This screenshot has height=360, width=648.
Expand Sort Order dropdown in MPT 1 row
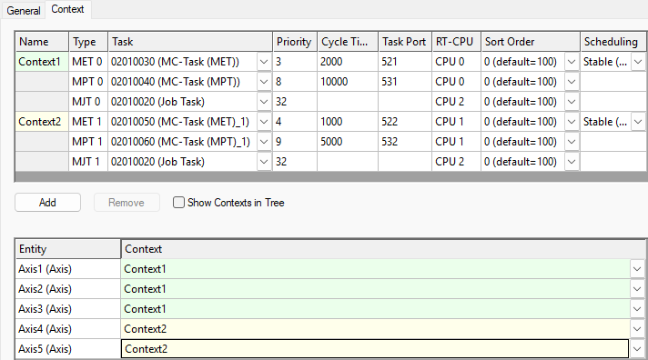pos(572,142)
